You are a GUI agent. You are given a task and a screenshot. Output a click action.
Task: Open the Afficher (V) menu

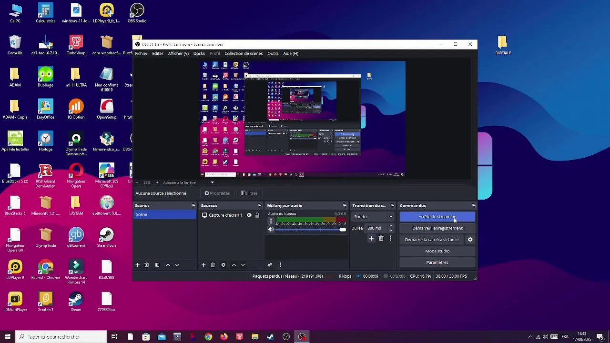point(178,54)
